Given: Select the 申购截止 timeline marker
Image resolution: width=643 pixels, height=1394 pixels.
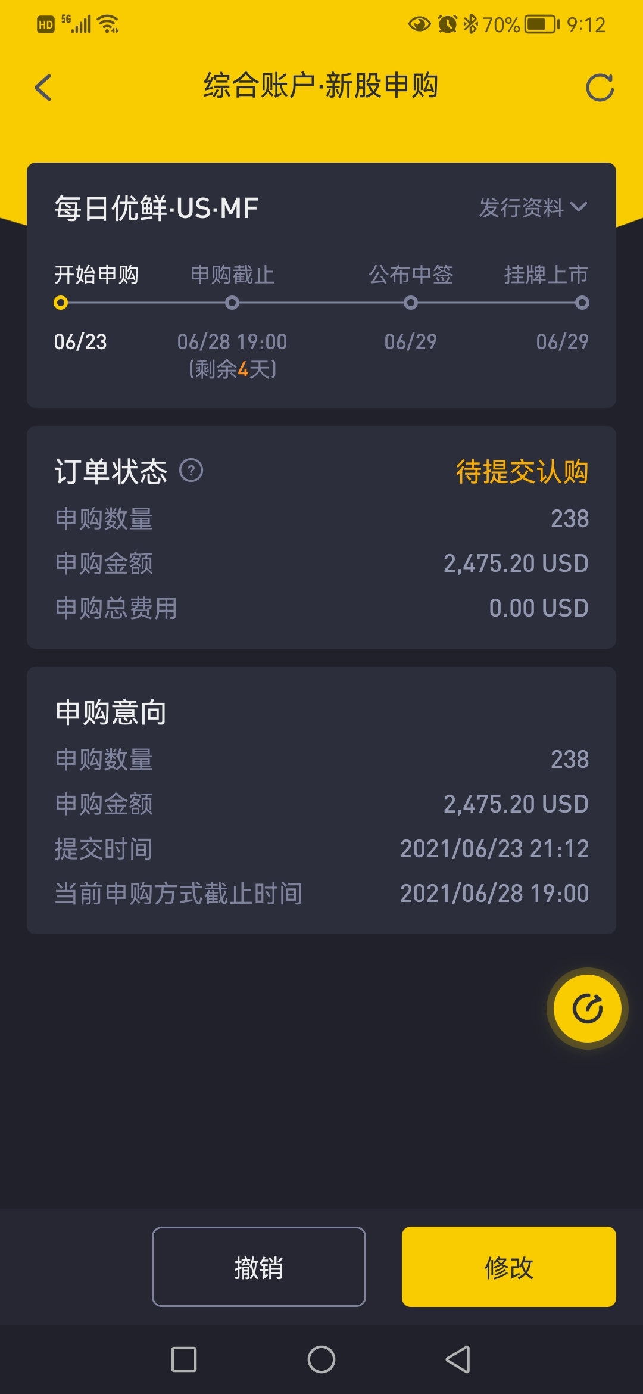Looking at the screenshot, I should (232, 303).
